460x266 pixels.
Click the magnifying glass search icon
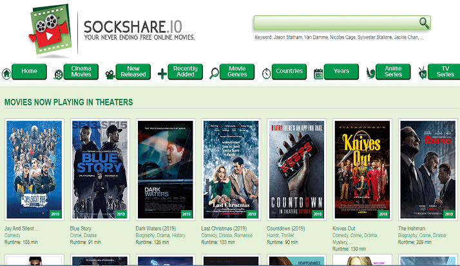click(x=424, y=23)
